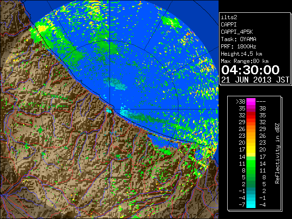This screenshot has width=292, height=219.
Task: Click the "ilts2" label in the info box
Action: 229,17
